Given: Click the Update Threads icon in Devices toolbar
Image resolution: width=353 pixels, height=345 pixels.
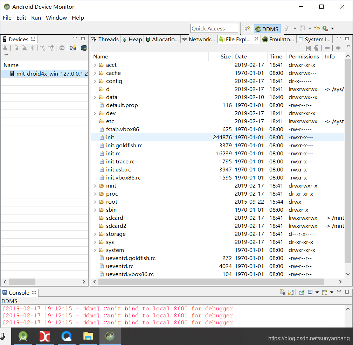Looking at the screenshot, I should tap(43, 48).
